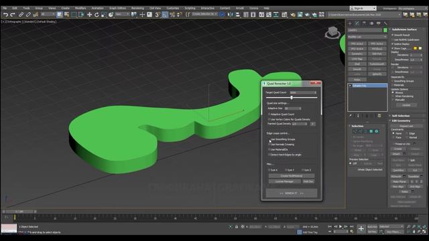Enable Use MaterialIDs checkbox
The height and width of the screenshot is (241, 429).
(269, 149)
